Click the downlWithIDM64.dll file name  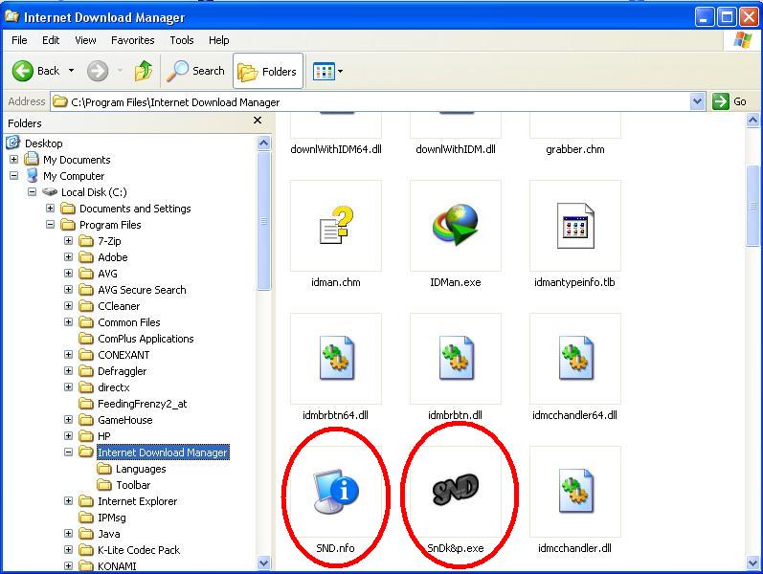click(336, 149)
